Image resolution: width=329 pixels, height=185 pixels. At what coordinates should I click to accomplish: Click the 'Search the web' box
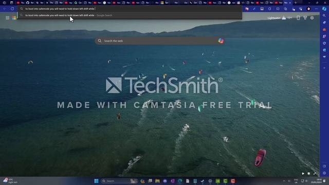coord(159,41)
